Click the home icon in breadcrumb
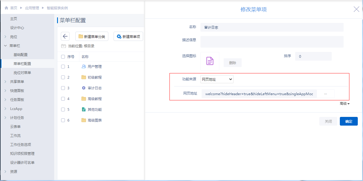 pyautogui.click(x=6, y=8)
